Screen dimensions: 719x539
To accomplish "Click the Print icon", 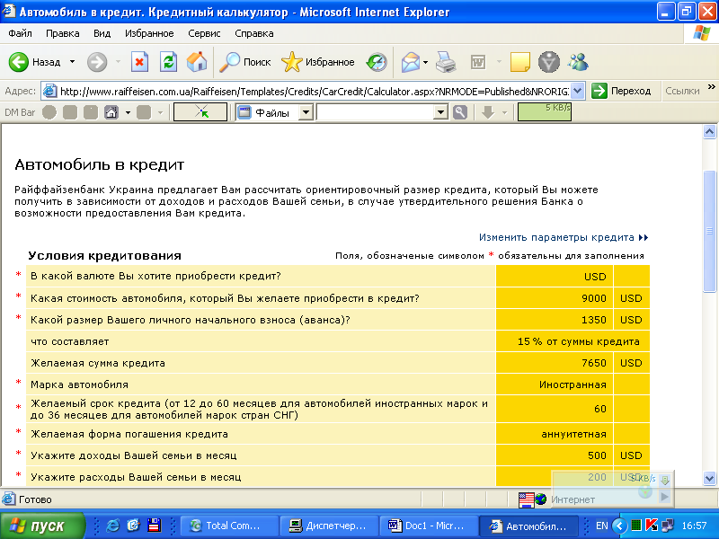I will (447, 62).
